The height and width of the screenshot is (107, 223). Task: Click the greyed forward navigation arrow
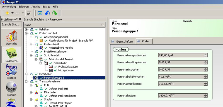(18, 13)
